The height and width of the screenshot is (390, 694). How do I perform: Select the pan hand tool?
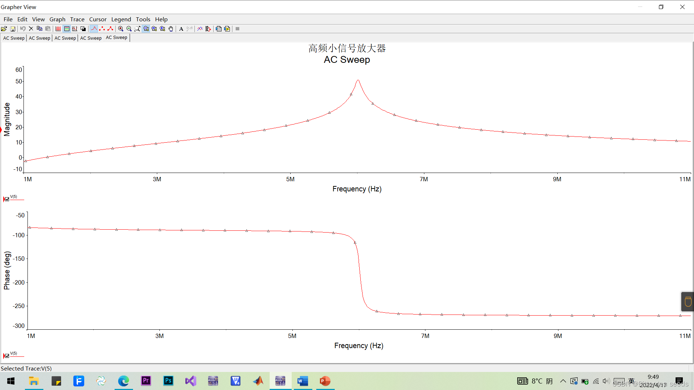[x=171, y=29]
